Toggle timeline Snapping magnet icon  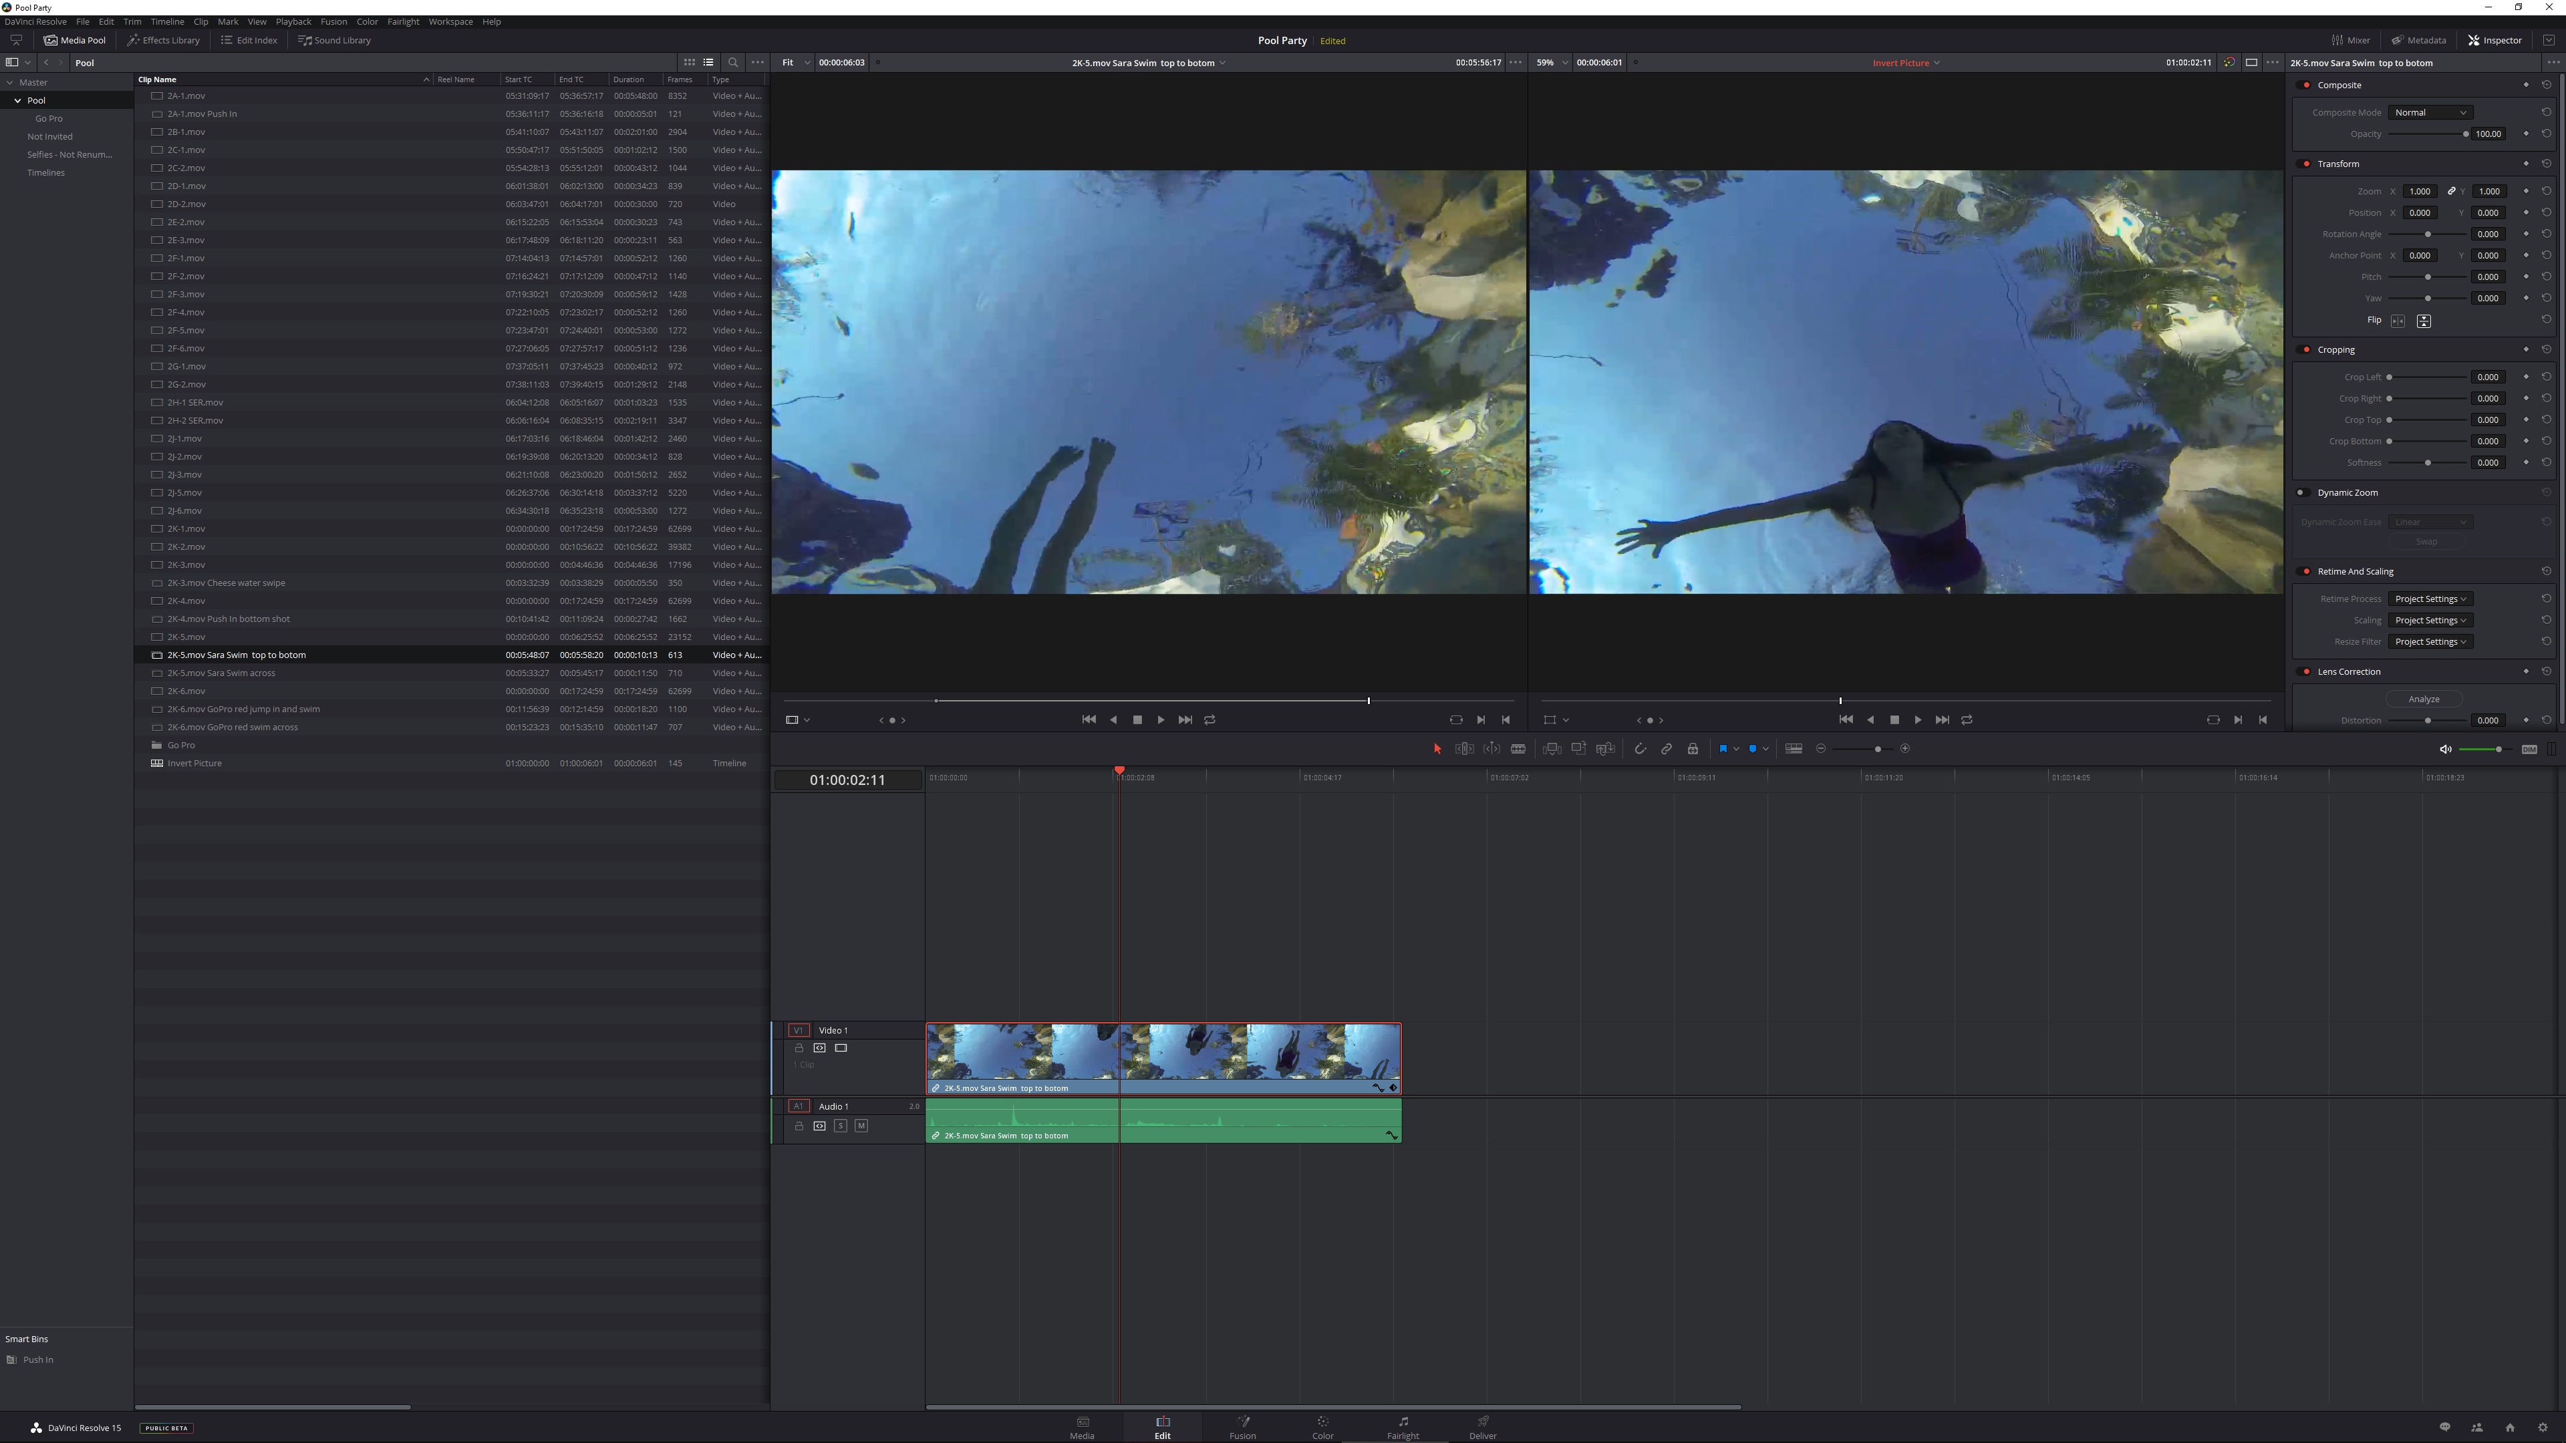[1640, 749]
